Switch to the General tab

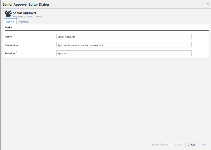[10, 21]
